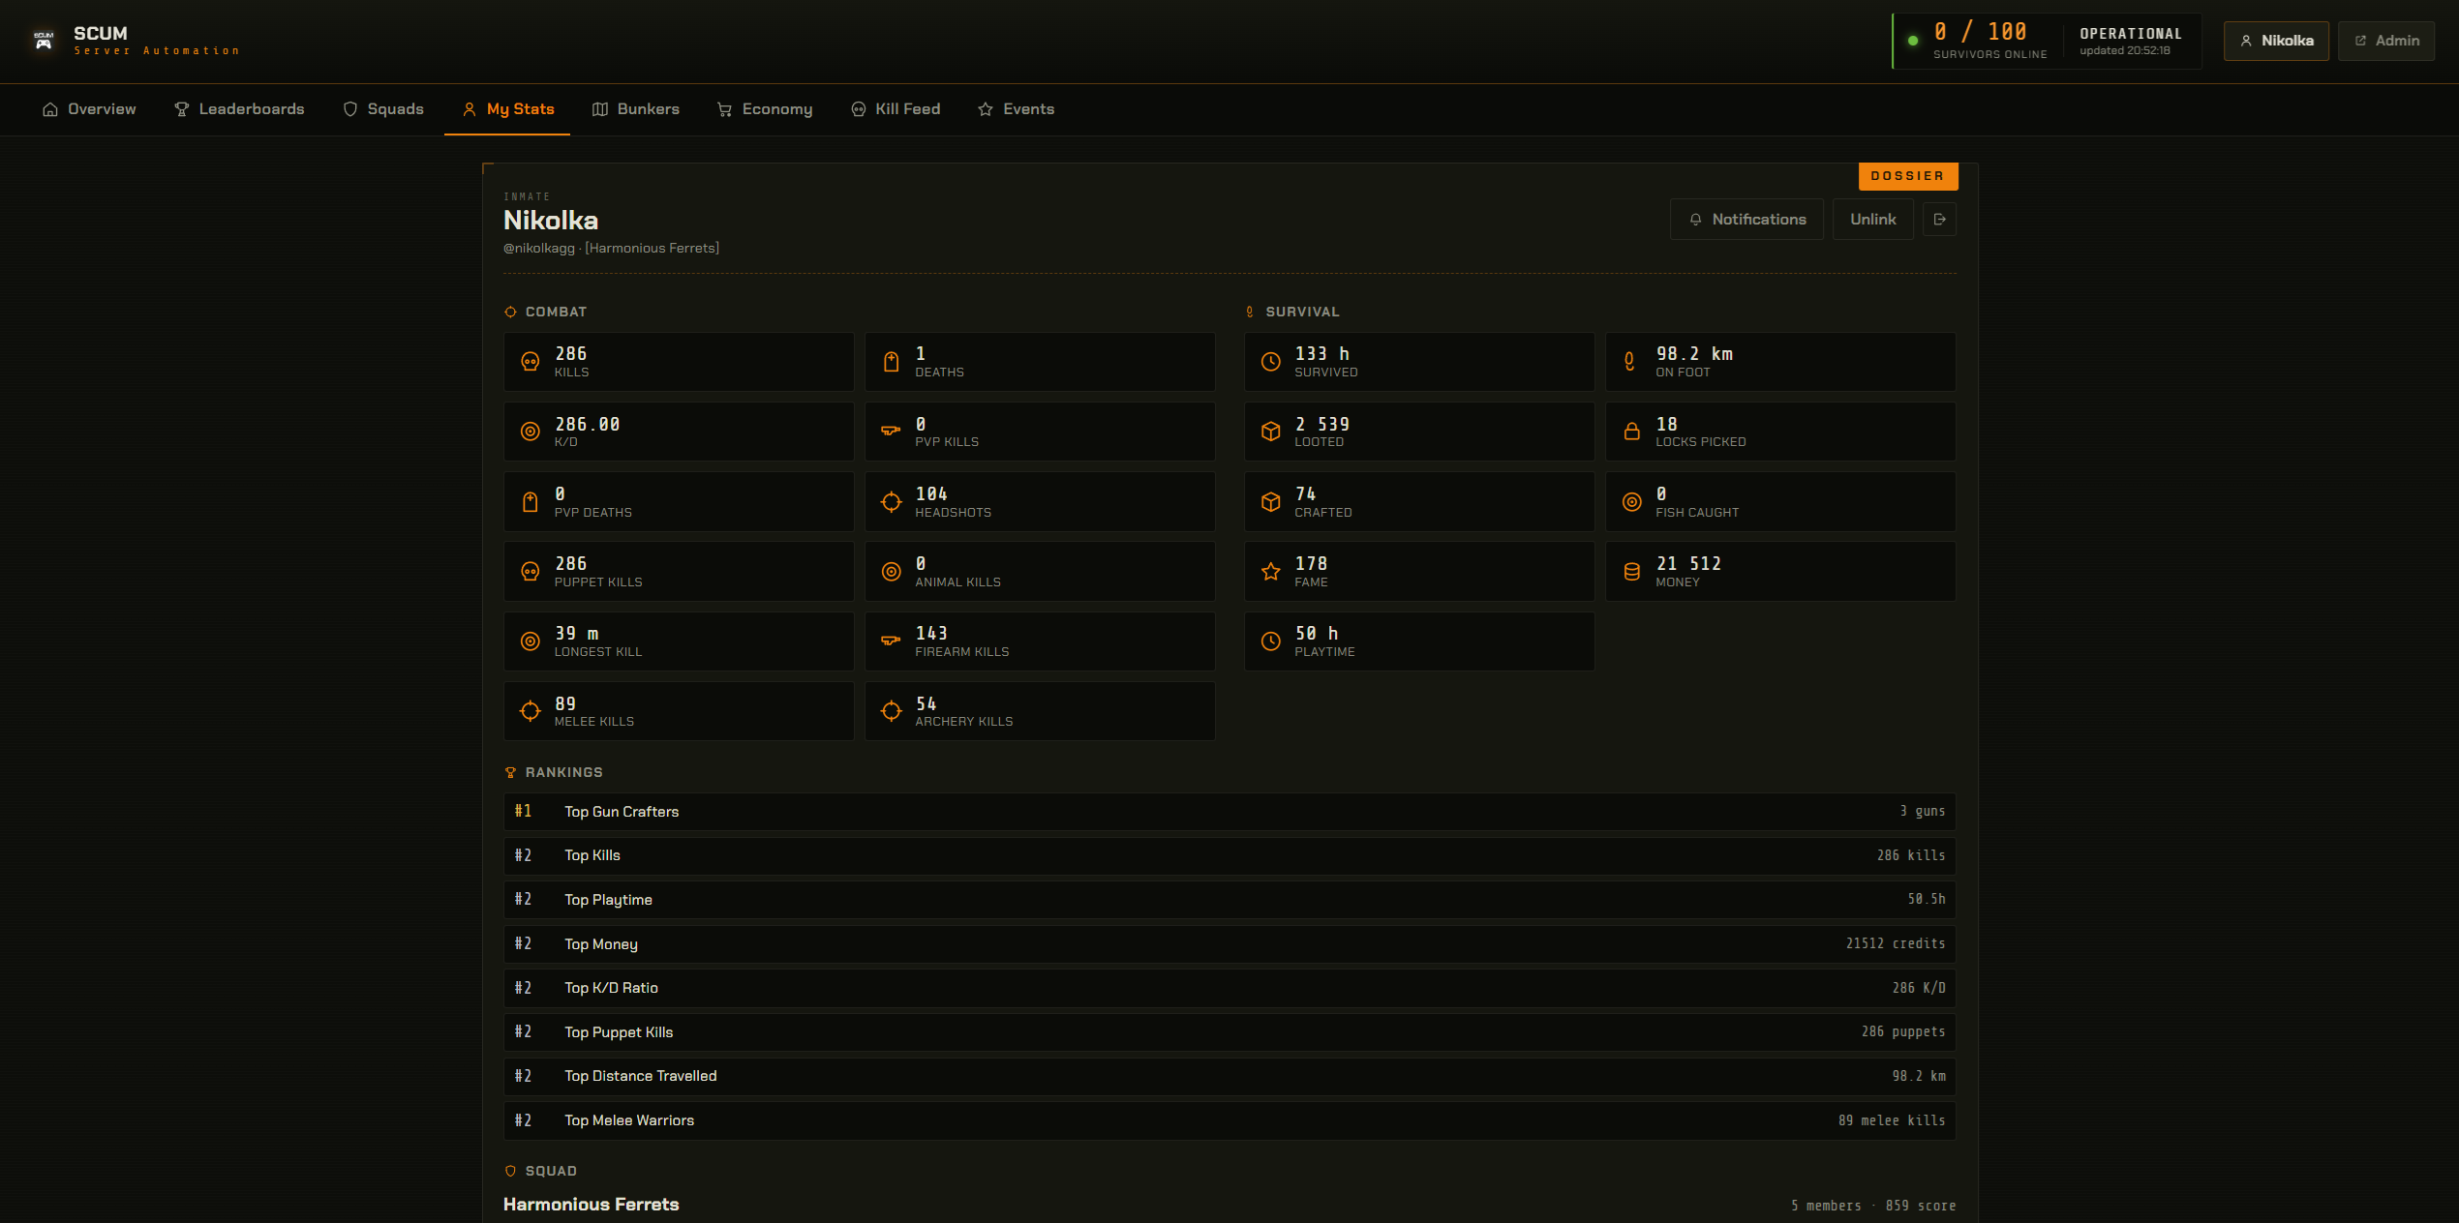The image size is (2459, 1223).
Task: Select the Top Puppet Kills ranking row
Action: click(1229, 1032)
